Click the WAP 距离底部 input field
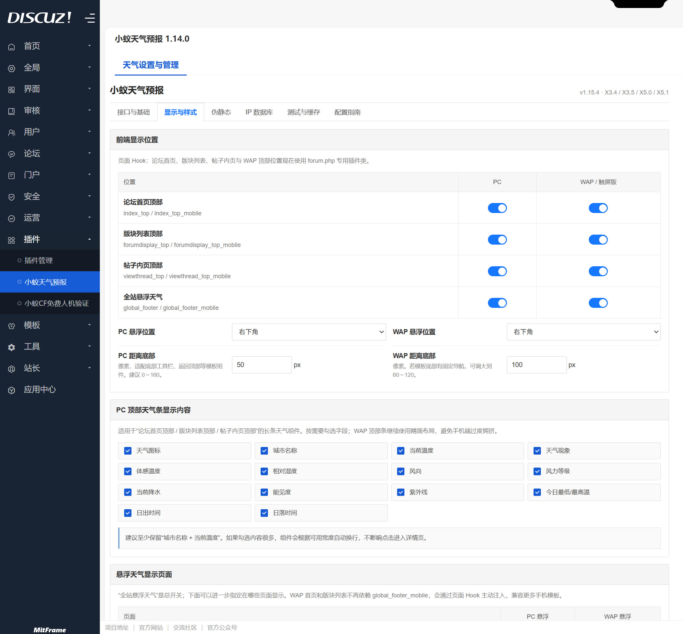Screen dimensions: 683x634 pos(537,365)
